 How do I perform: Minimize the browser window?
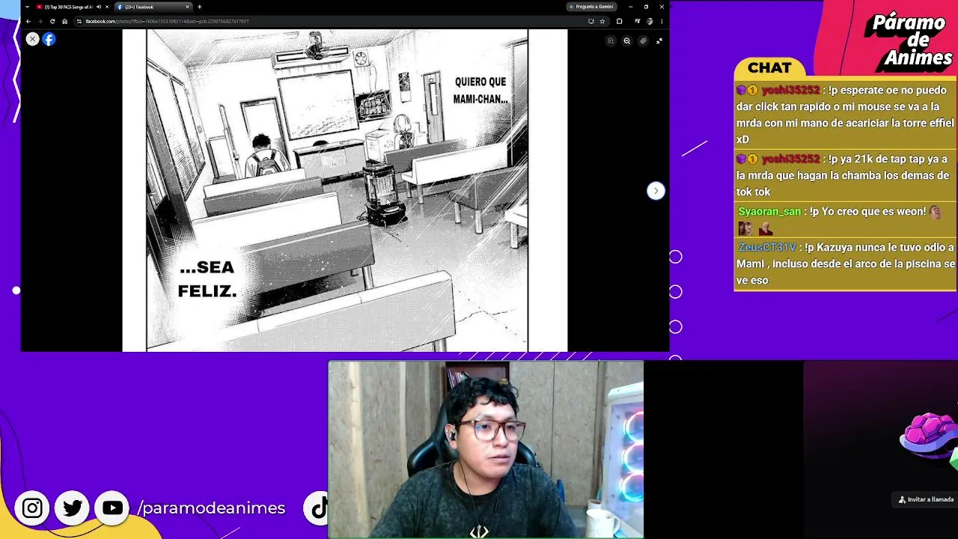click(631, 7)
